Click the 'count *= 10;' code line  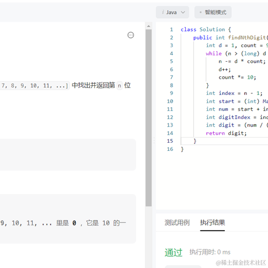click(237, 77)
